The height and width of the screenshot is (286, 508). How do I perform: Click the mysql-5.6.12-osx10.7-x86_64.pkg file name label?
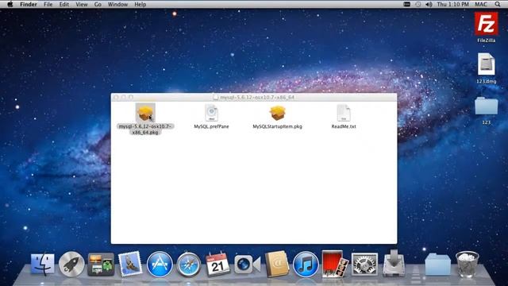[145, 129]
